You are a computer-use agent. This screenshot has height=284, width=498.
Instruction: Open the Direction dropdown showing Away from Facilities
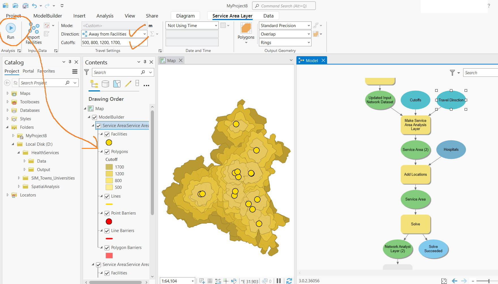pyautogui.click(x=145, y=34)
